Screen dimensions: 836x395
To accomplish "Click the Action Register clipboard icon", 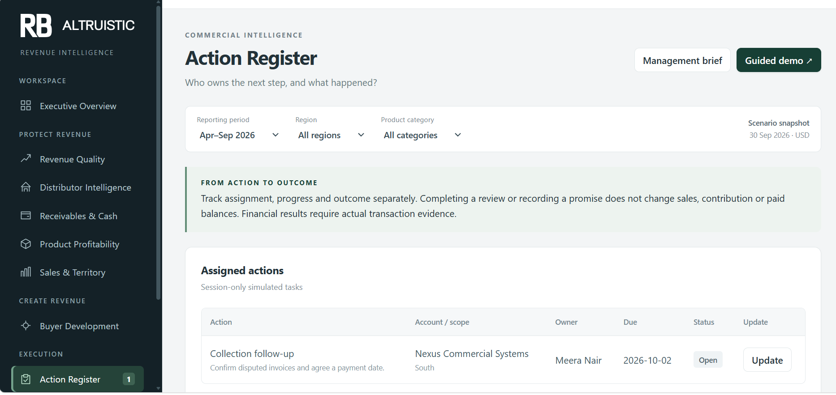I will click(x=26, y=379).
